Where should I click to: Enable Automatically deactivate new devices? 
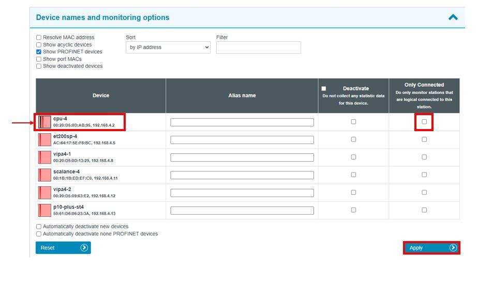[39, 227]
